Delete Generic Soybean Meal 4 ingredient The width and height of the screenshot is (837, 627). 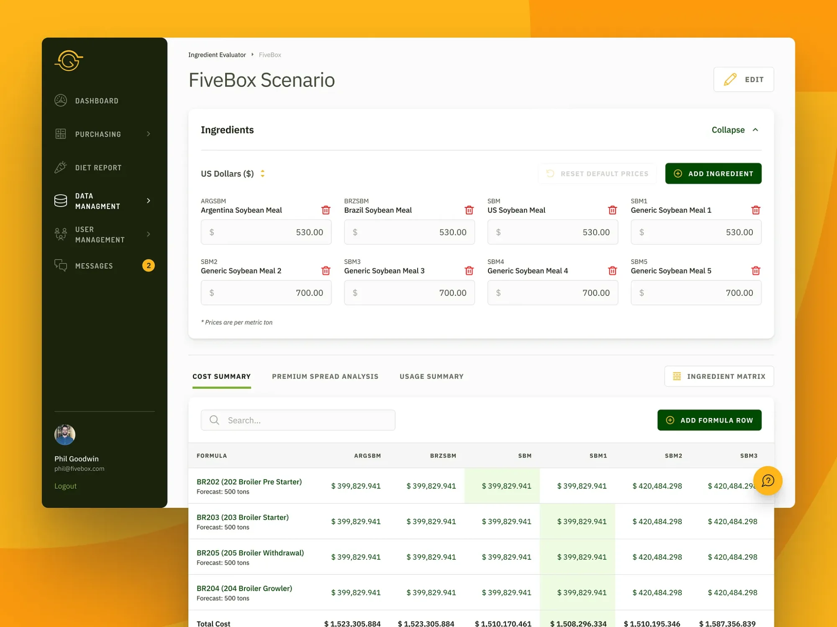pos(613,270)
